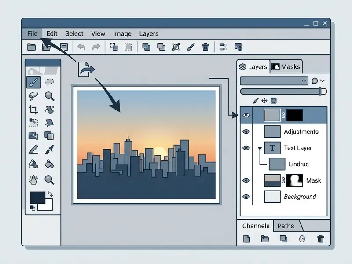Screen dimensions: 352x264
Task: Duplicate layer using bottom panel icon
Action: click(x=283, y=239)
